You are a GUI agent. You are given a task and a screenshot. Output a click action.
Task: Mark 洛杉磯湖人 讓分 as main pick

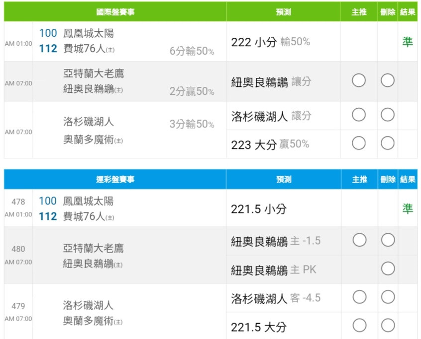click(359, 115)
